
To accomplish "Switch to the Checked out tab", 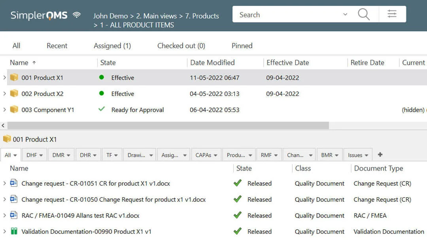I will (181, 45).
